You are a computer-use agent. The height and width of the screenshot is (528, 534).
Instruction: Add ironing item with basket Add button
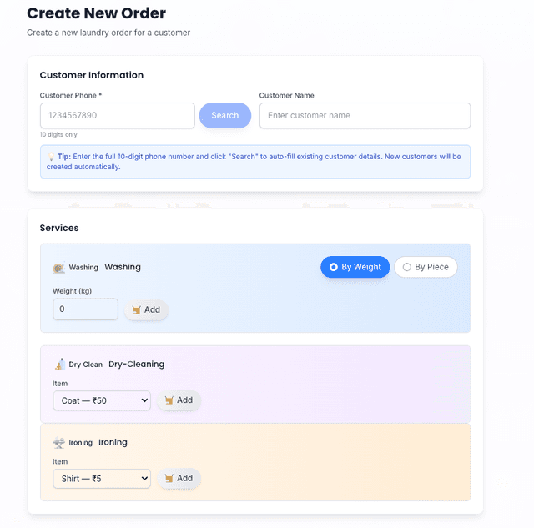(179, 479)
